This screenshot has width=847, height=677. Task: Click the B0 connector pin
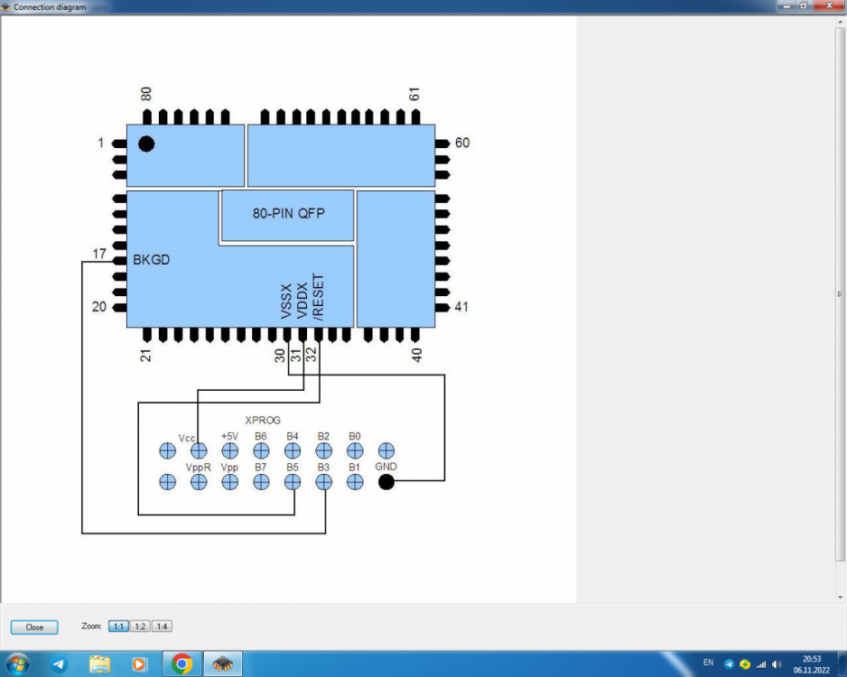[355, 450]
